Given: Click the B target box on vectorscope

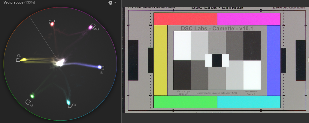Looking at the screenshot, I should [102, 68].
